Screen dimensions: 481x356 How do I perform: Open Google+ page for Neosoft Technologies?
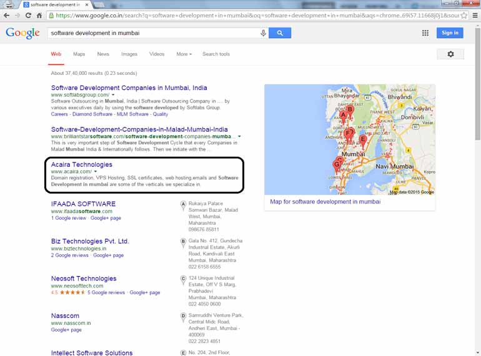pos(145,292)
